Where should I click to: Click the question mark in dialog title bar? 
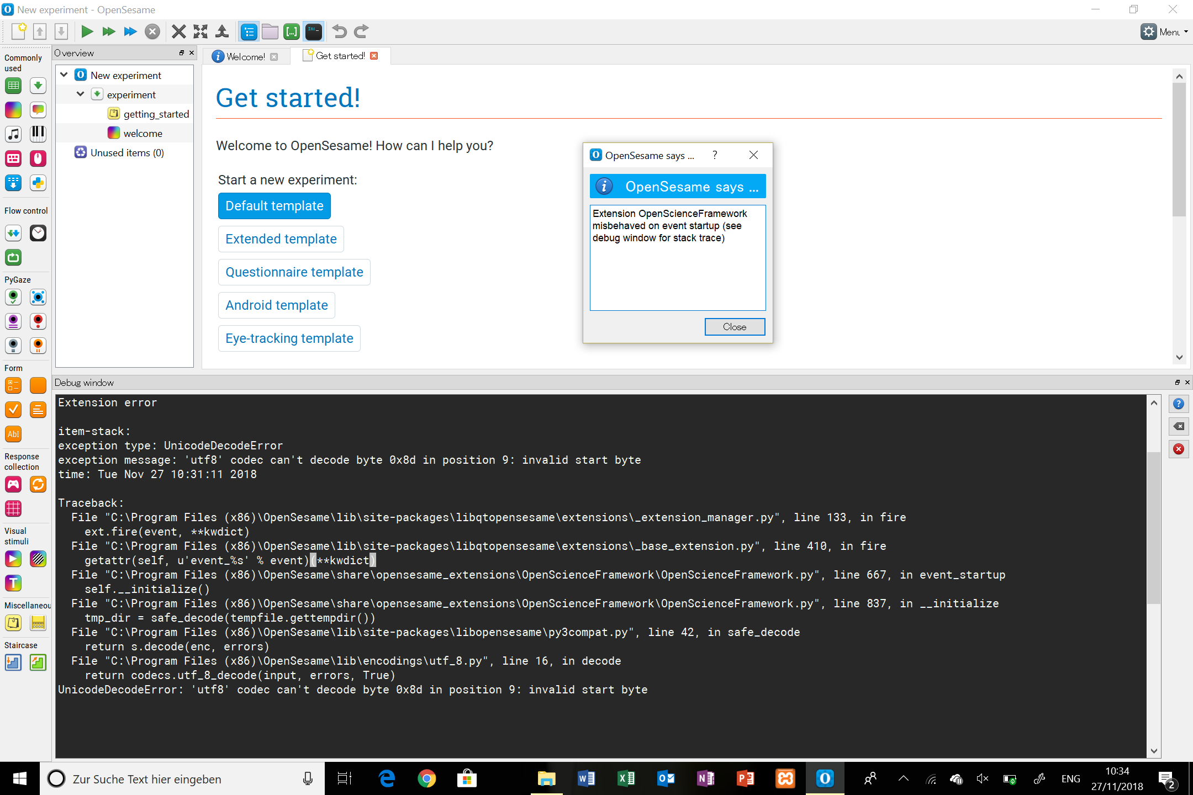(715, 155)
